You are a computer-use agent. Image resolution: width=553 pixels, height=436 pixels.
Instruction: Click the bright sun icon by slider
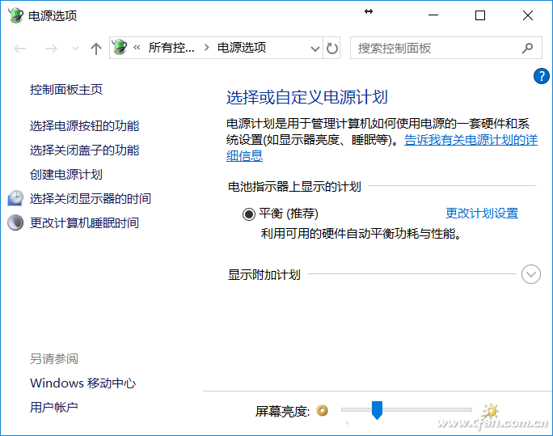tap(490, 411)
